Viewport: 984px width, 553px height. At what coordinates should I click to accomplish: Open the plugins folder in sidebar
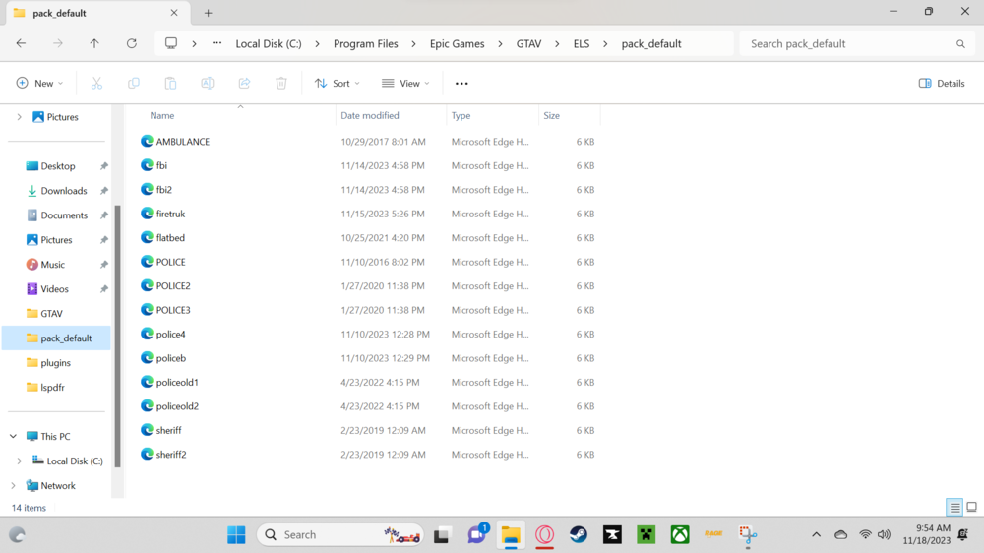coord(56,363)
